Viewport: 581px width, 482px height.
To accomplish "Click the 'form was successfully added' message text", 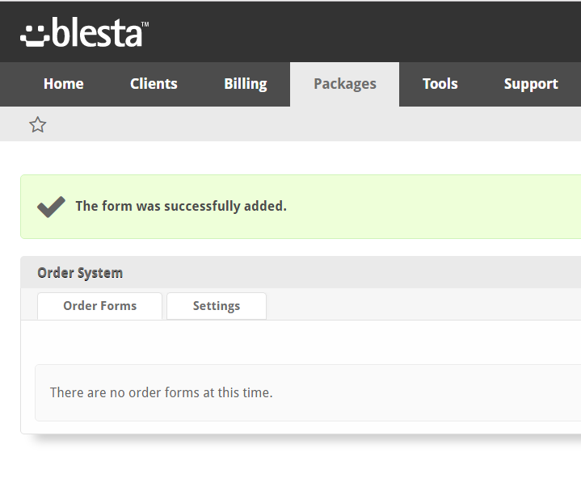I will pyautogui.click(x=181, y=206).
